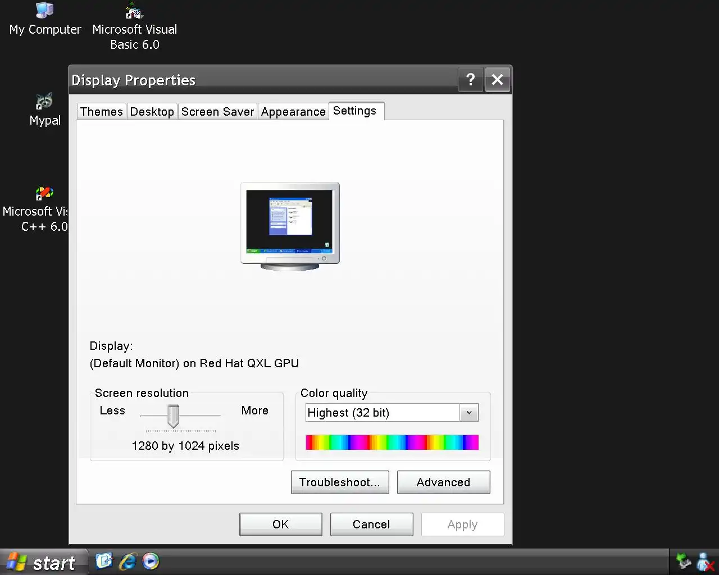The image size is (719, 575).
Task: Select the Settings tab
Action: (355, 111)
